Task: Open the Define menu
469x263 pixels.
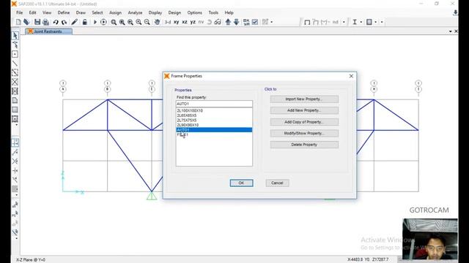Action: pyautogui.click(x=64, y=12)
